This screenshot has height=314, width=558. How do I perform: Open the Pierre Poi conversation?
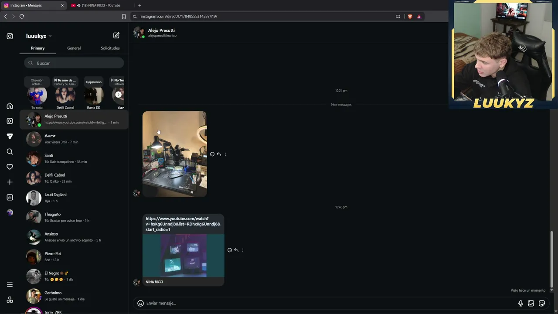pos(74,256)
